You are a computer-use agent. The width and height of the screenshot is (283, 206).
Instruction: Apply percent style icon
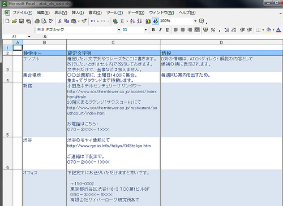pos(213,30)
